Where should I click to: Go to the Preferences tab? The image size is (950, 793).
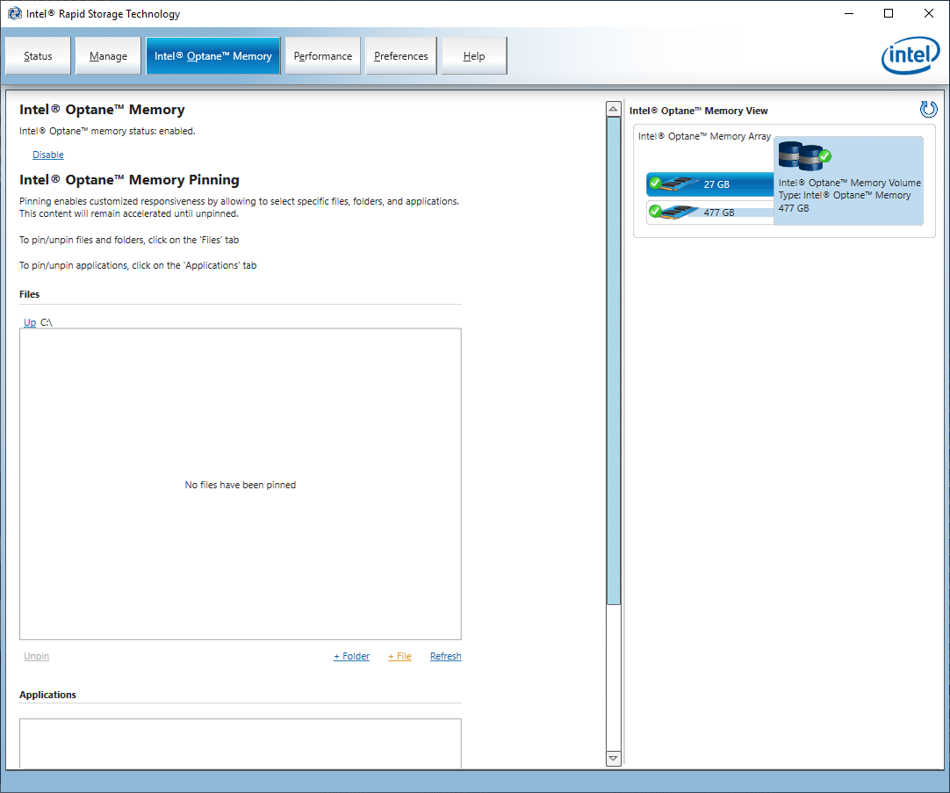pyautogui.click(x=401, y=55)
